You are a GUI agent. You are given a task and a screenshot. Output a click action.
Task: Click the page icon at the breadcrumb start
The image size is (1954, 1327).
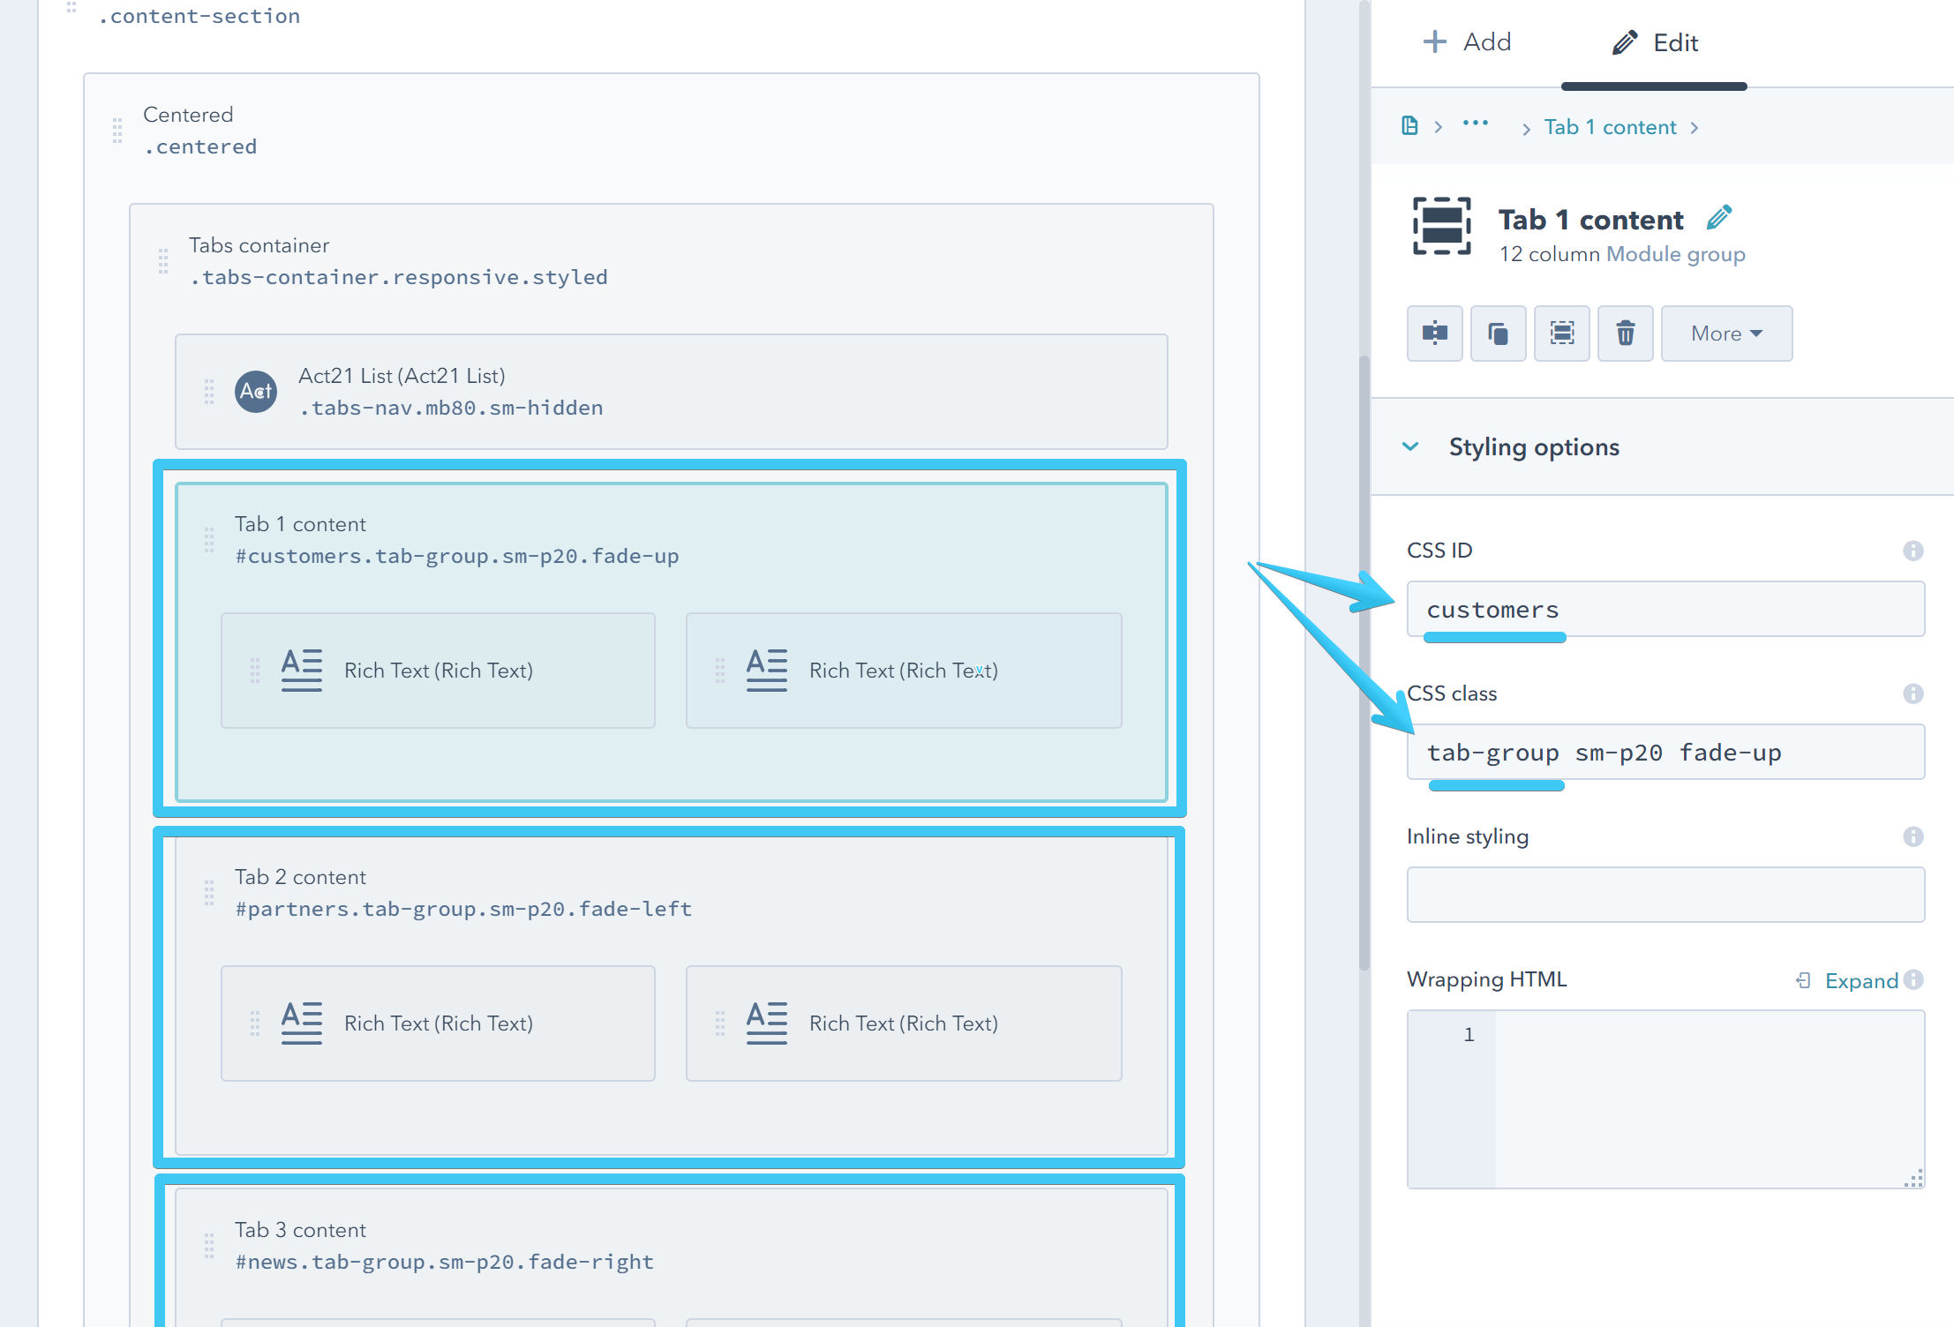[1410, 126]
